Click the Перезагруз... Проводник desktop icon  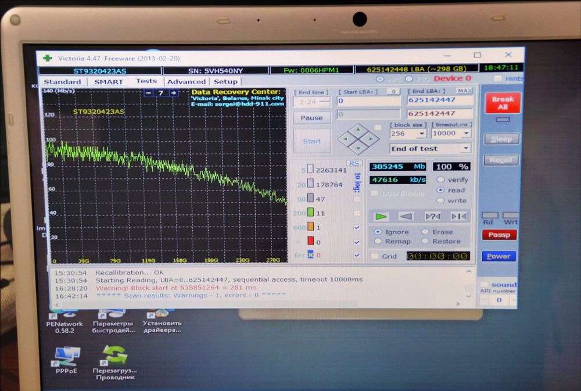[115, 363]
